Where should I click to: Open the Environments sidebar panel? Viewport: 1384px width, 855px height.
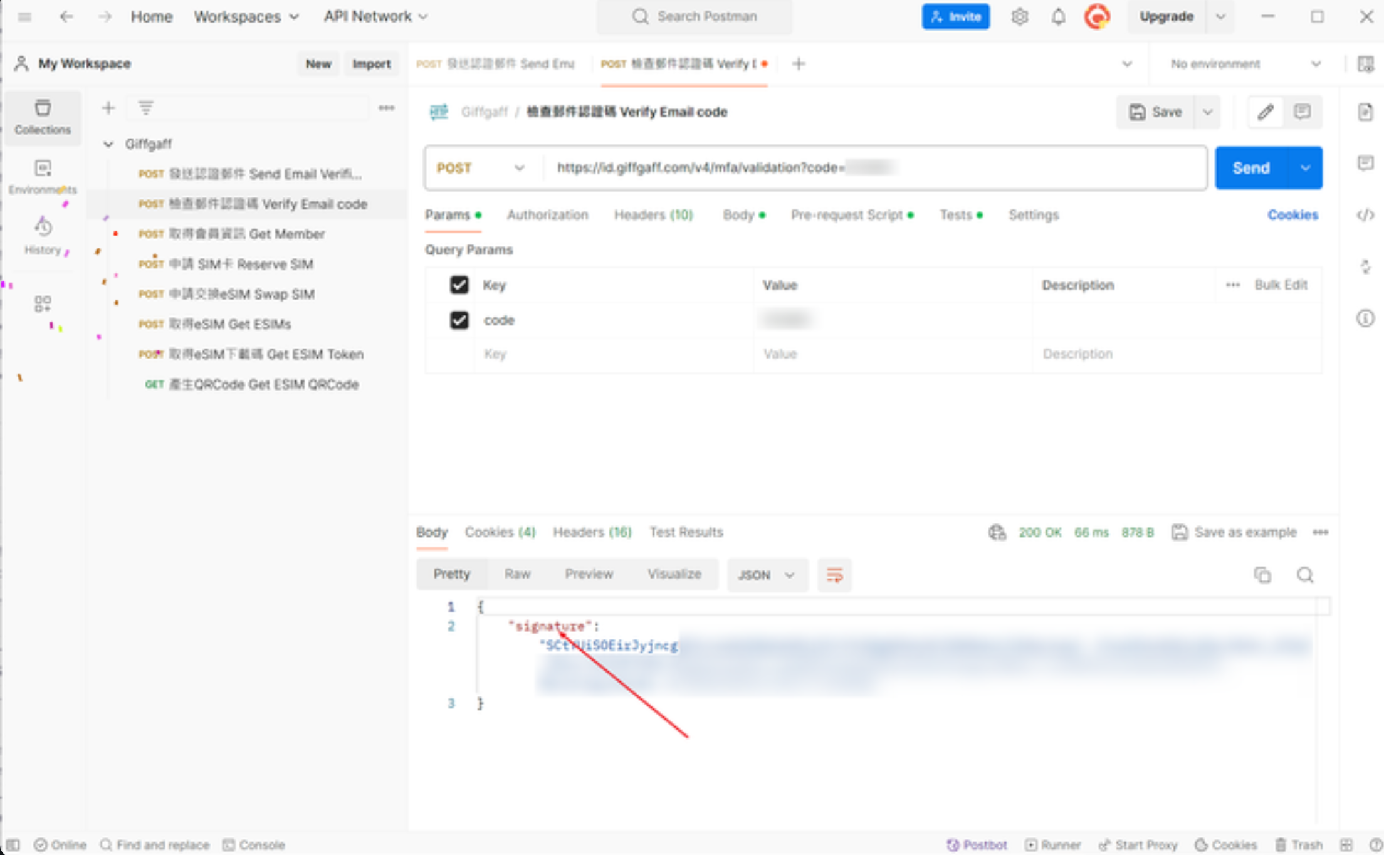click(43, 177)
